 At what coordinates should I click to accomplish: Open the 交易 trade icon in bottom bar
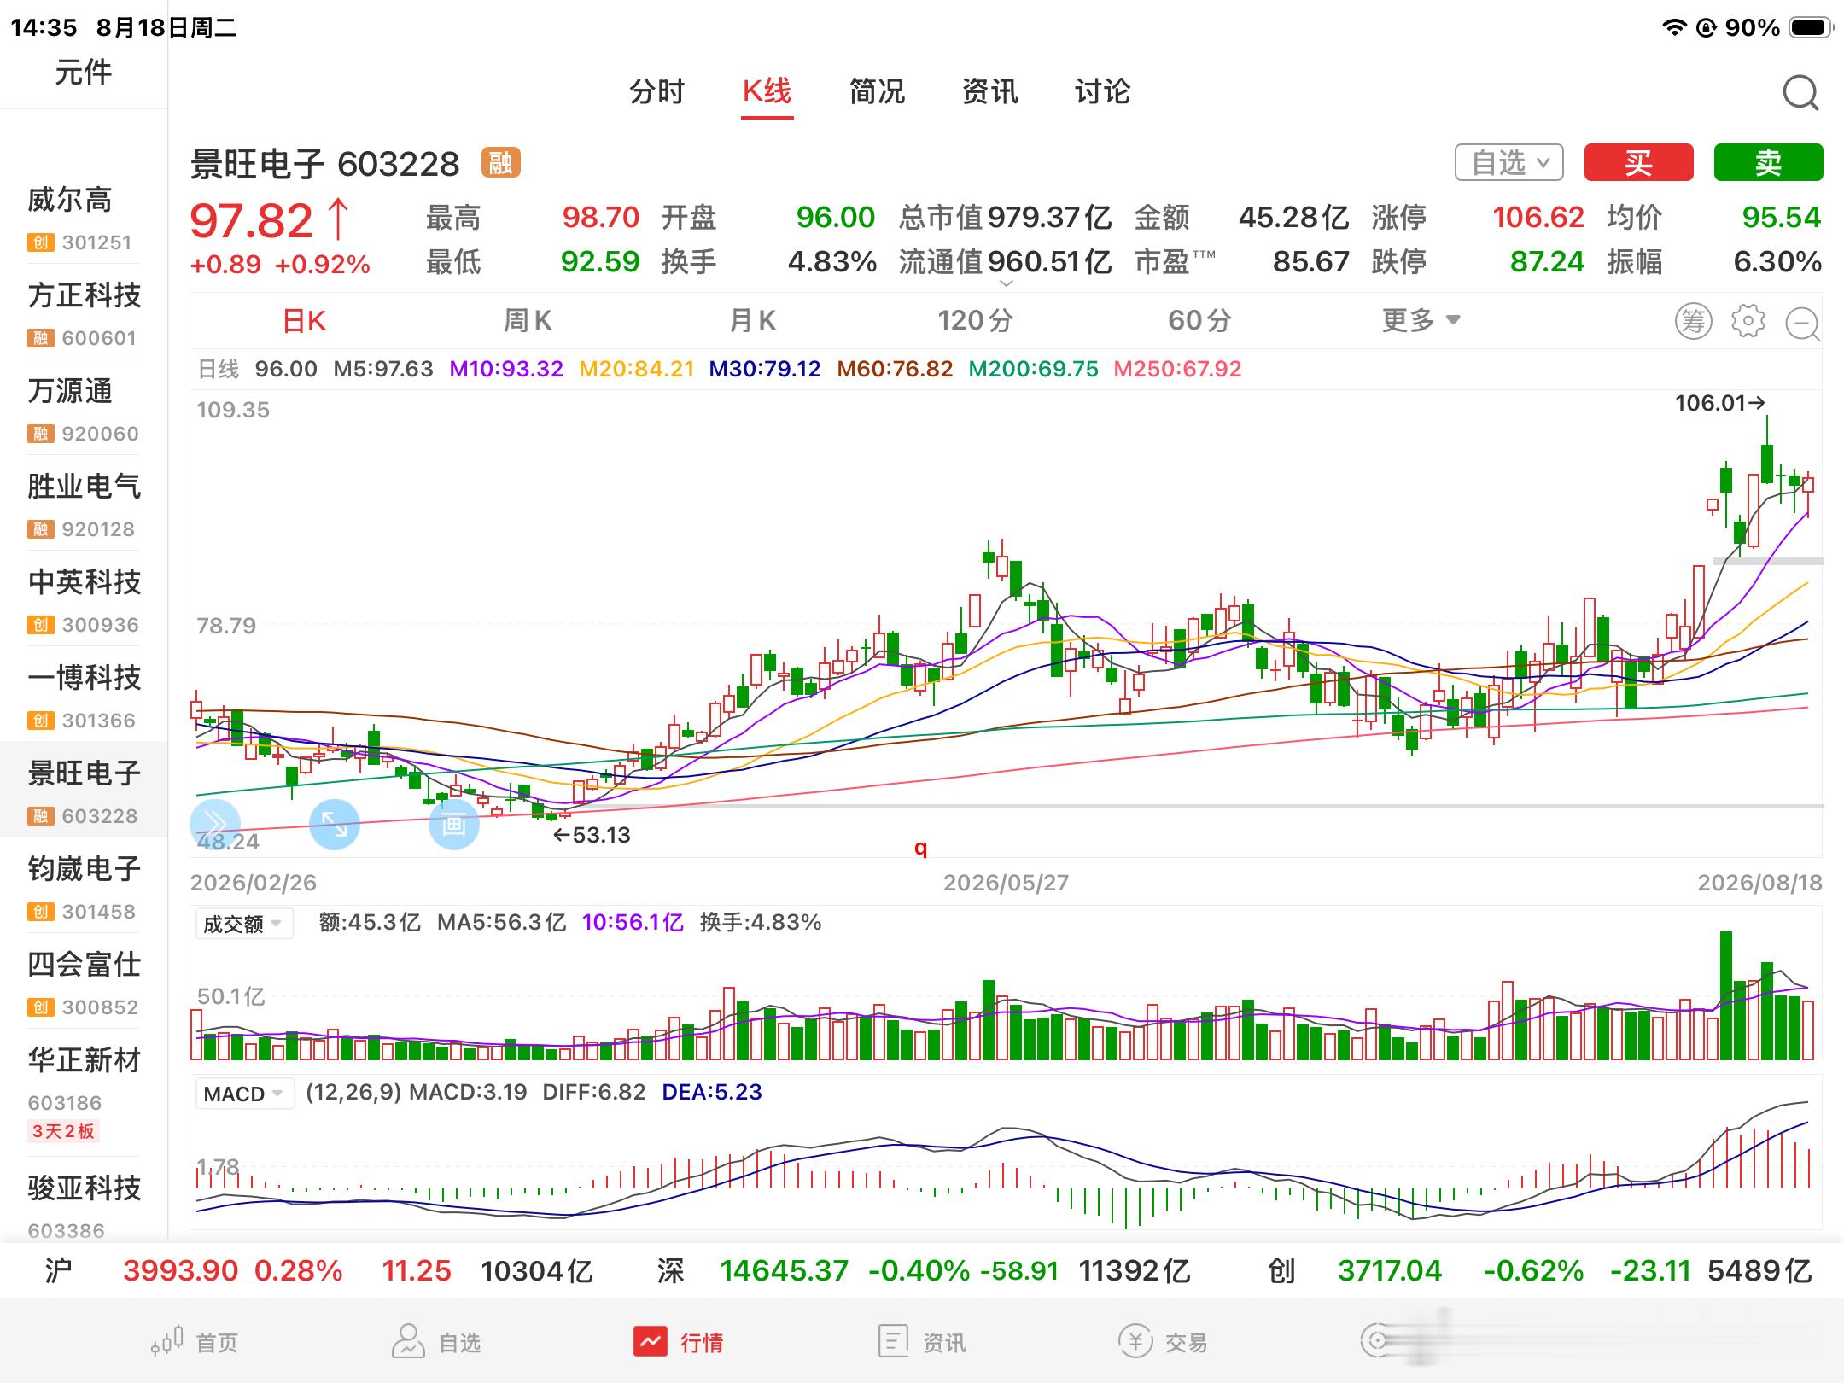pos(1136,1341)
